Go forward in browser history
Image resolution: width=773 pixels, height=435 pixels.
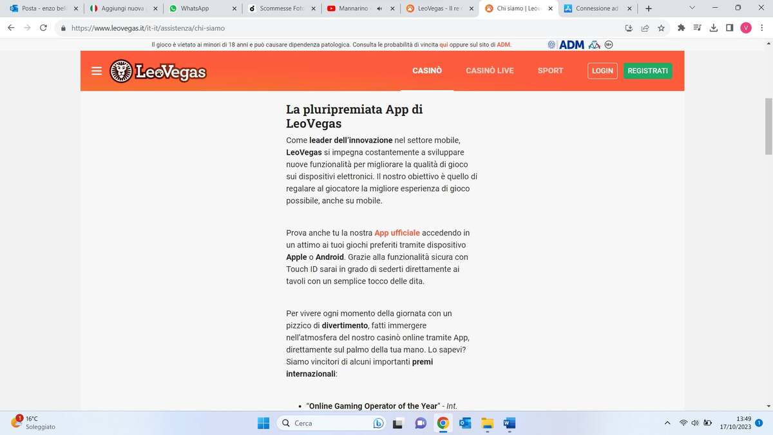27,28
